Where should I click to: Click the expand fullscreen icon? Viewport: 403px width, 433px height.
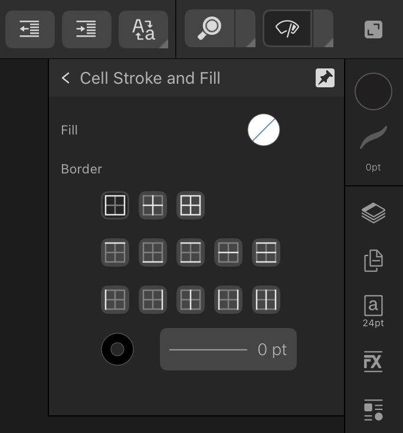(x=373, y=29)
